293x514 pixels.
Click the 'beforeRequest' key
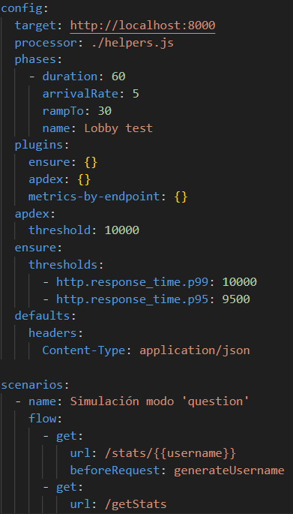coord(115,470)
